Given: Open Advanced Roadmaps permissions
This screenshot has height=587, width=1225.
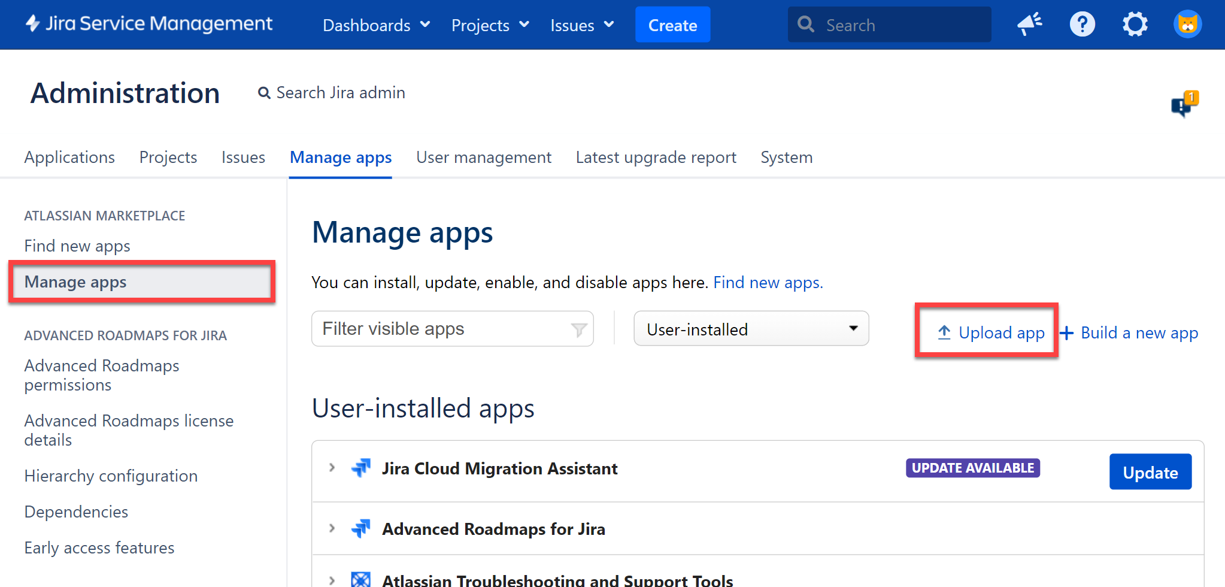Looking at the screenshot, I should 102,375.
